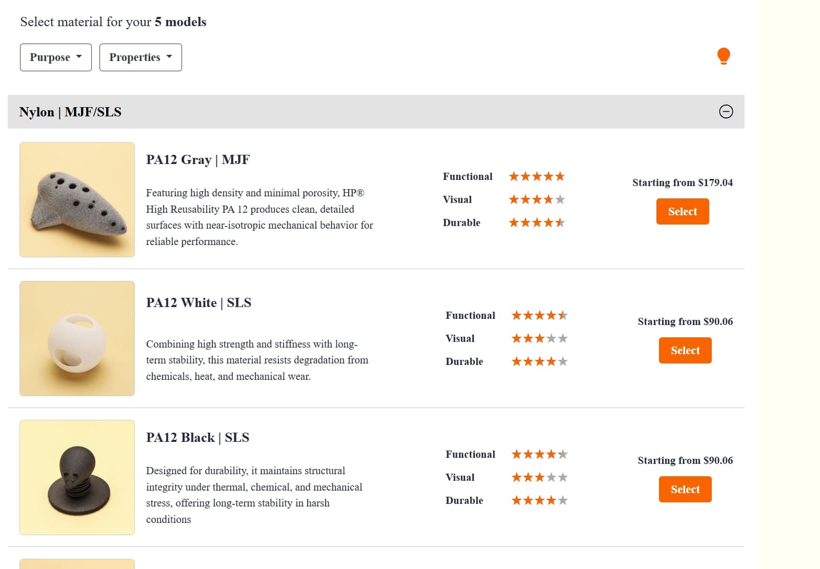
Task: Select PA12 White SLS material
Action: pos(685,350)
